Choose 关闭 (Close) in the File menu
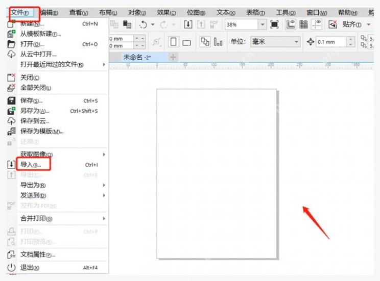The height and width of the screenshot is (281, 380). pos(58,78)
